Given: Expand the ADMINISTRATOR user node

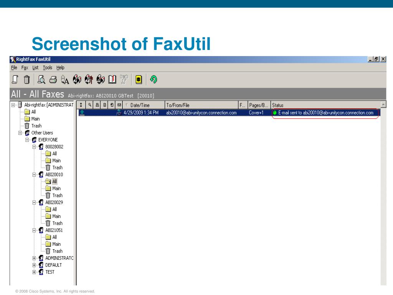Looking at the screenshot, I should (34, 258).
